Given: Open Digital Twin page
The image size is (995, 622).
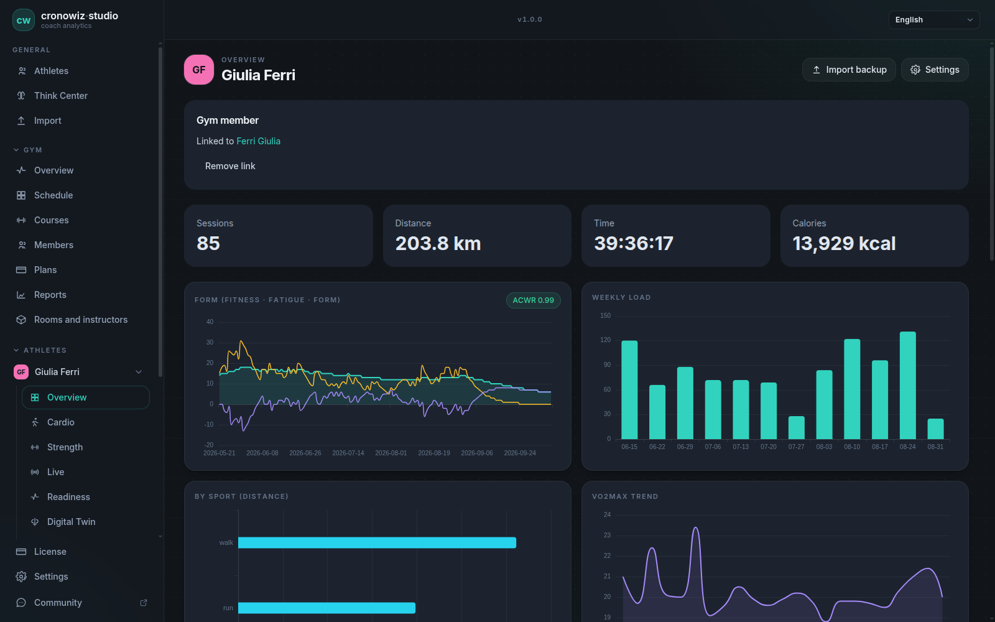Looking at the screenshot, I should 86,522.
